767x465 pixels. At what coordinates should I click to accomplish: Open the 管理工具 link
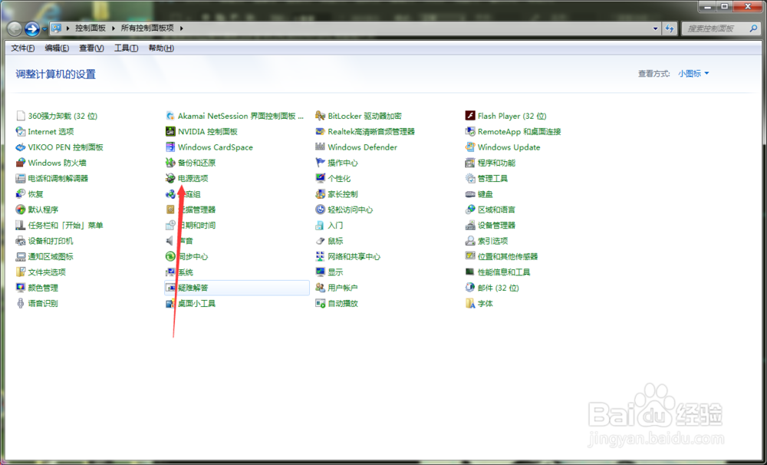click(x=492, y=178)
